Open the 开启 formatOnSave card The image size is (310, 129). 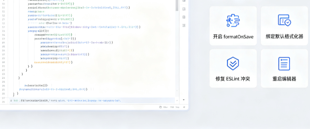click(x=233, y=26)
